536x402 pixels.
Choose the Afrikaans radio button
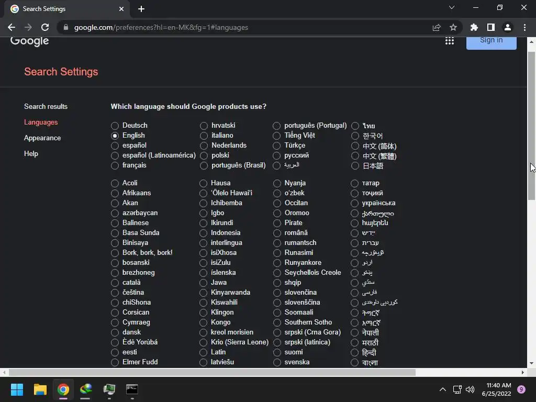point(115,193)
